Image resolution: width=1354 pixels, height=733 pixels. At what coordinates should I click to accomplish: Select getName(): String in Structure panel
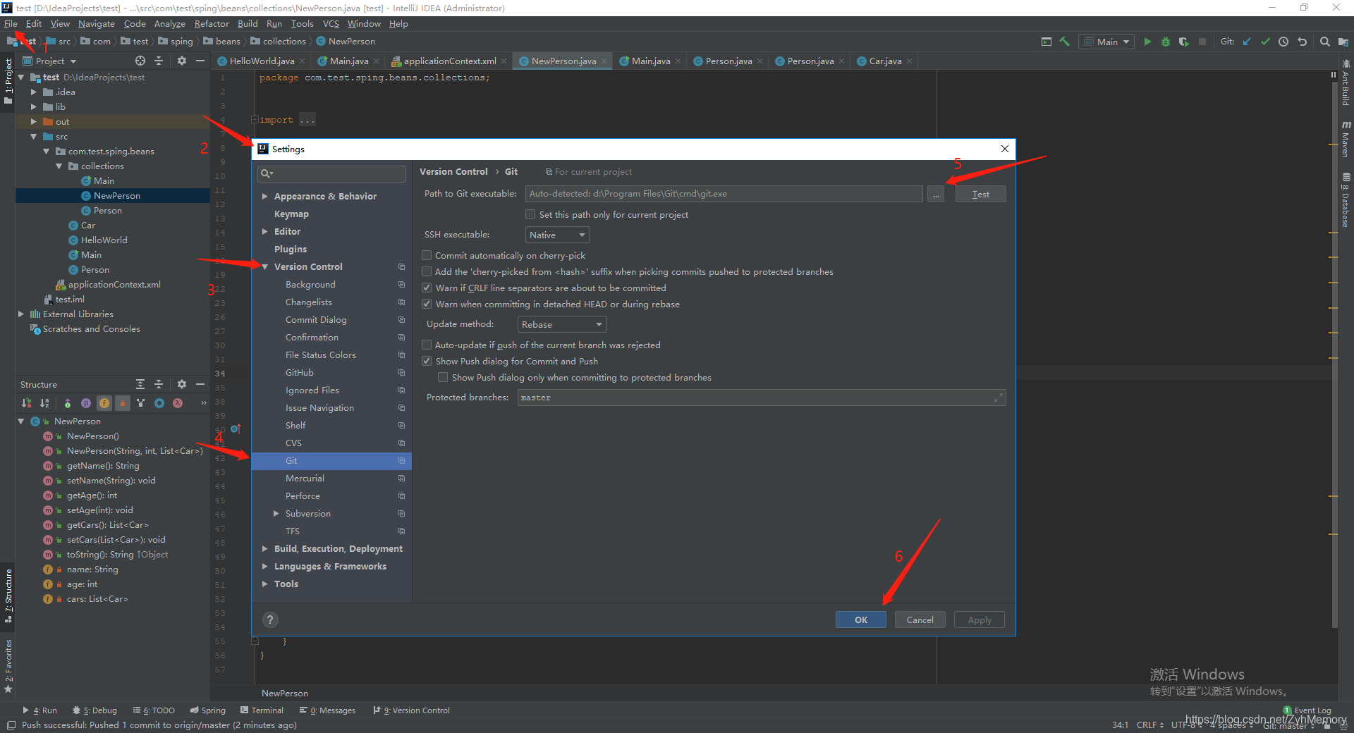[x=102, y=466]
